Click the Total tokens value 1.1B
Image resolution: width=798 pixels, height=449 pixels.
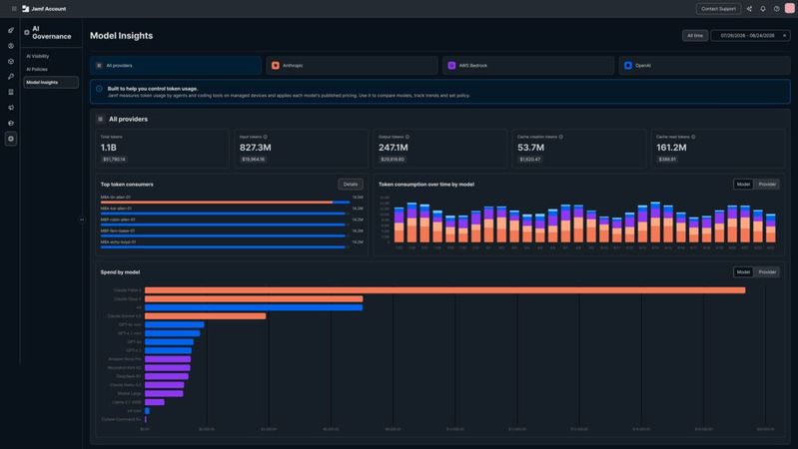[x=109, y=148]
